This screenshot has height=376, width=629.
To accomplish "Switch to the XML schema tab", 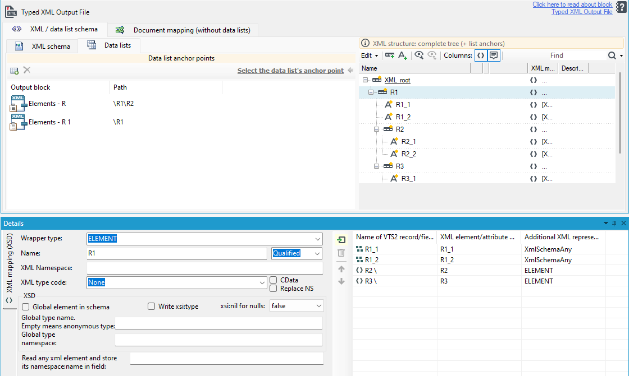I will tap(43, 46).
